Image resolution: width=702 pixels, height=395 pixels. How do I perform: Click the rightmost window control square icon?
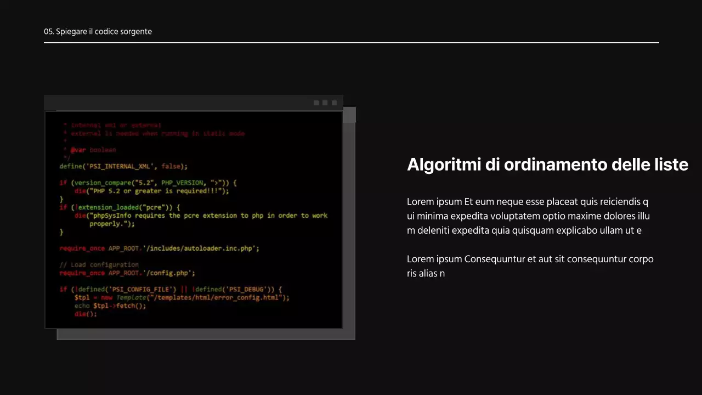(x=334, y=103)
